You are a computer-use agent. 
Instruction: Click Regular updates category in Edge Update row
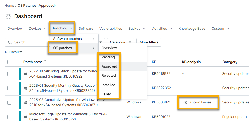tap(235, 117)
